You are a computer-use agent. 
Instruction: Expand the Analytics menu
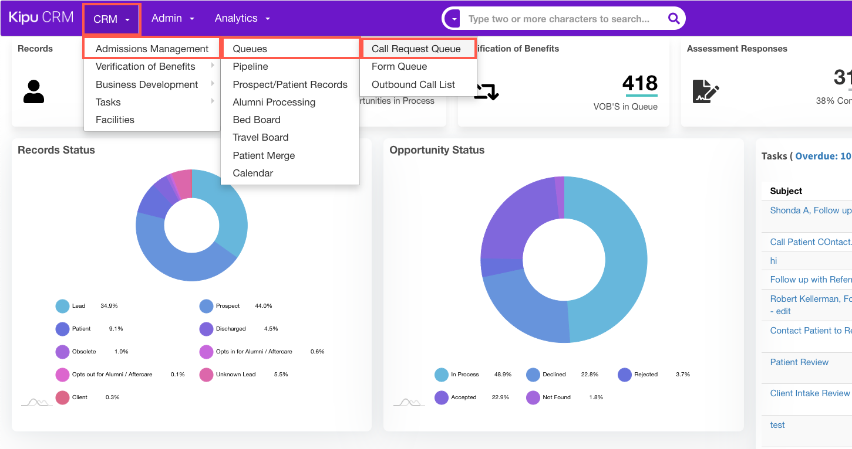pyautogui.click(x=242, y=18)
